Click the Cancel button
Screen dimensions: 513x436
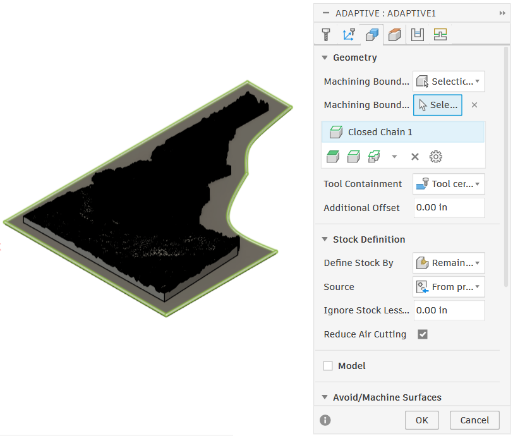click(x=474, y=420)
